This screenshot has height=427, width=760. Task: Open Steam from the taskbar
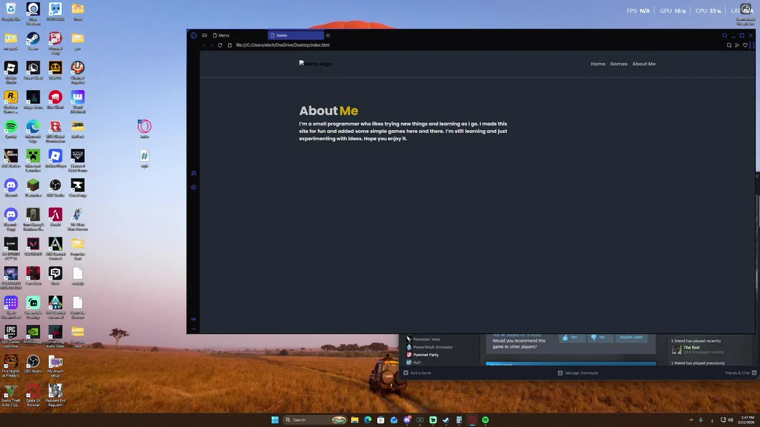446,420
